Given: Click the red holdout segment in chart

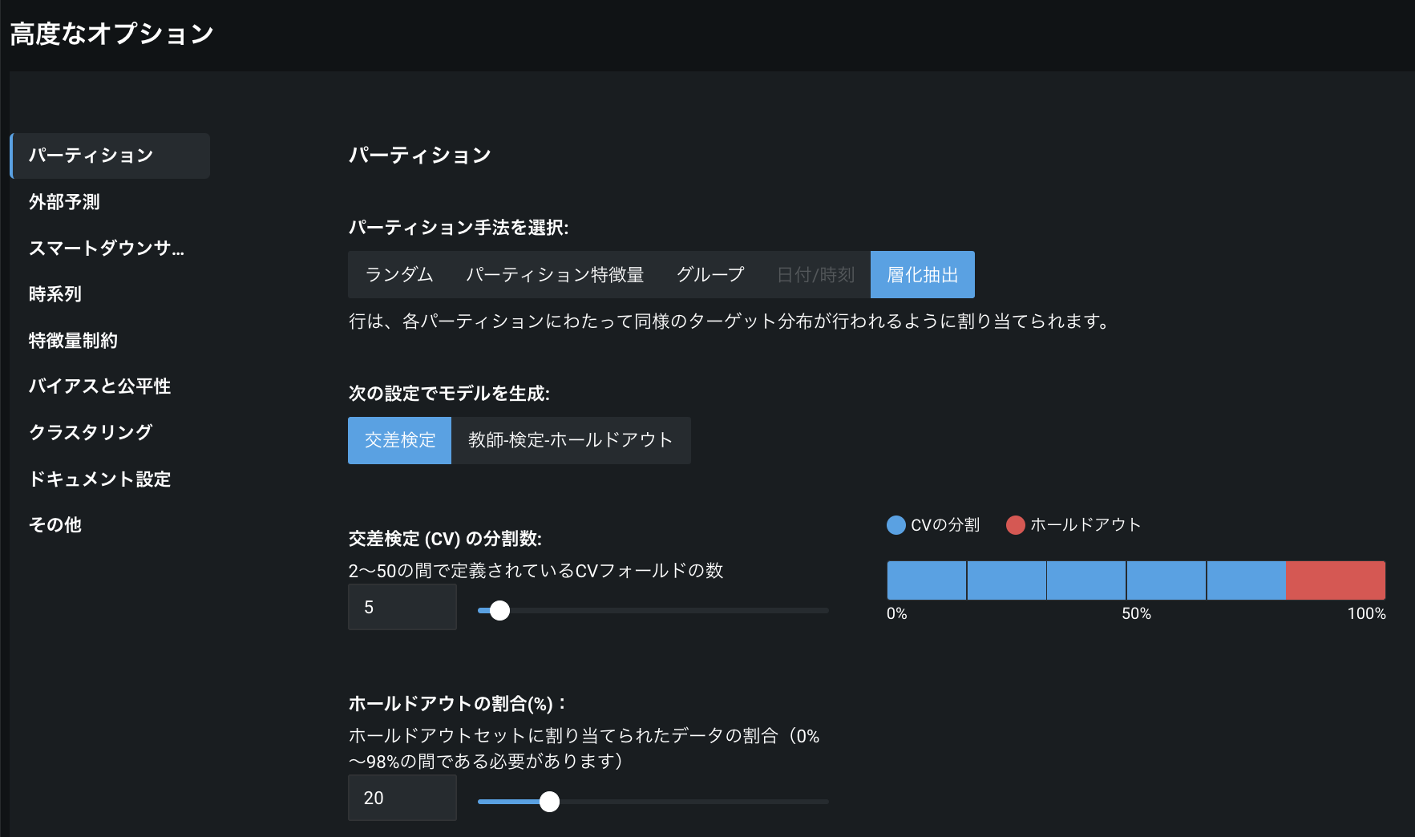Looking at the screenshot, I should [1335, 580].
